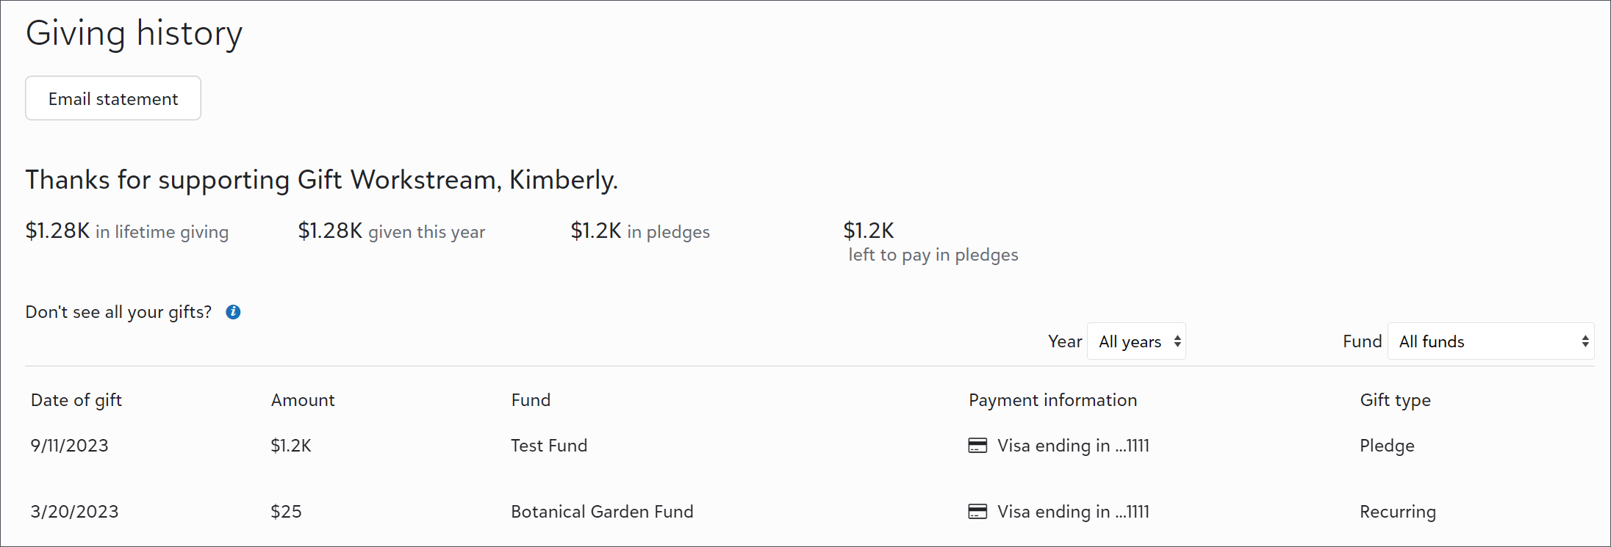Open the Year dropdown showing All years
1611x547 pixels.
[x=1136, y=341]
